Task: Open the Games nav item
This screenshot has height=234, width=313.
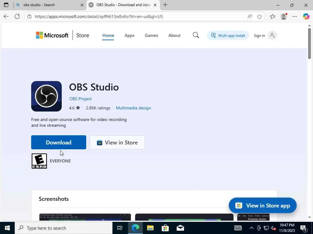Action: point(151,35)
